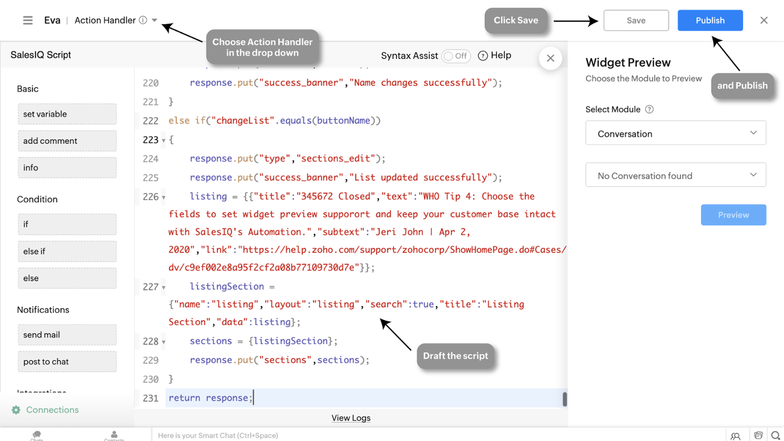Click the Save button
The width and height of the screenshot is (784, 441).
636,21
